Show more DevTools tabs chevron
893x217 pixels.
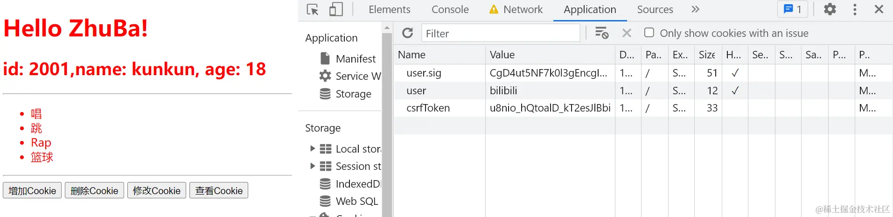[x=695, y=9]
